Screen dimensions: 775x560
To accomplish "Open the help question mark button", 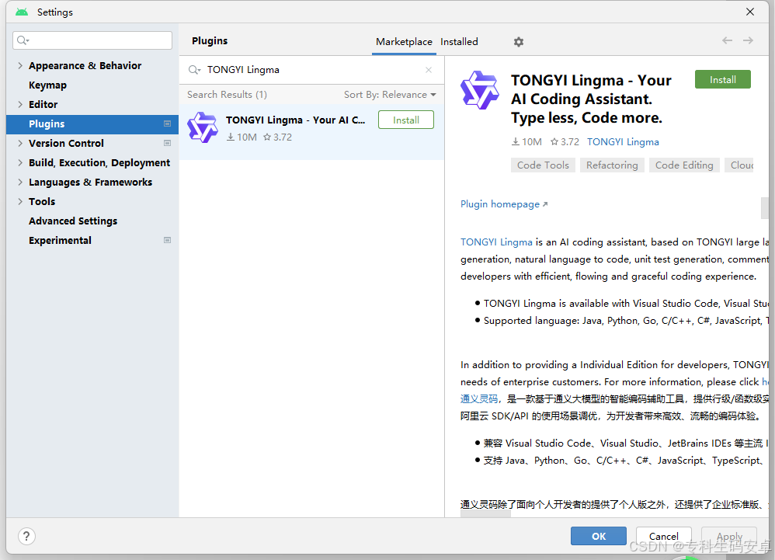I will [26, 536].
